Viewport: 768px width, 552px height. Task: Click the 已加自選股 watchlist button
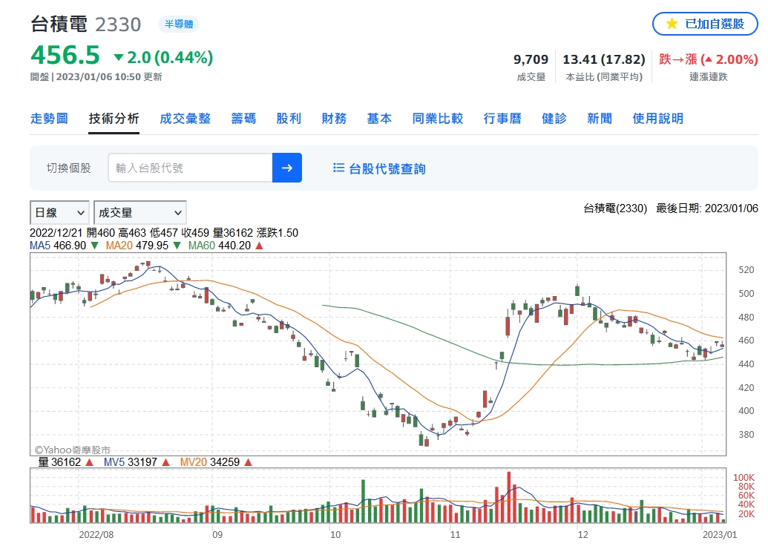705,24
